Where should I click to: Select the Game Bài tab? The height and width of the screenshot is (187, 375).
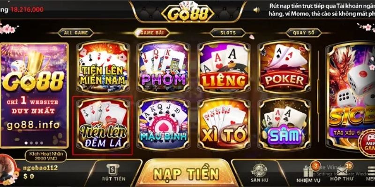point(151,33)
